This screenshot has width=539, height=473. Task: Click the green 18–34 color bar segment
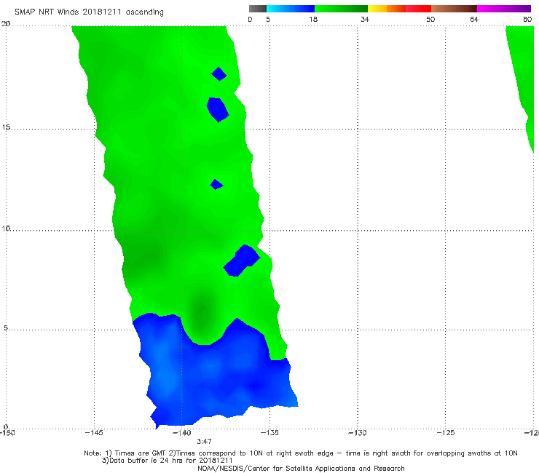coord(342,9)
